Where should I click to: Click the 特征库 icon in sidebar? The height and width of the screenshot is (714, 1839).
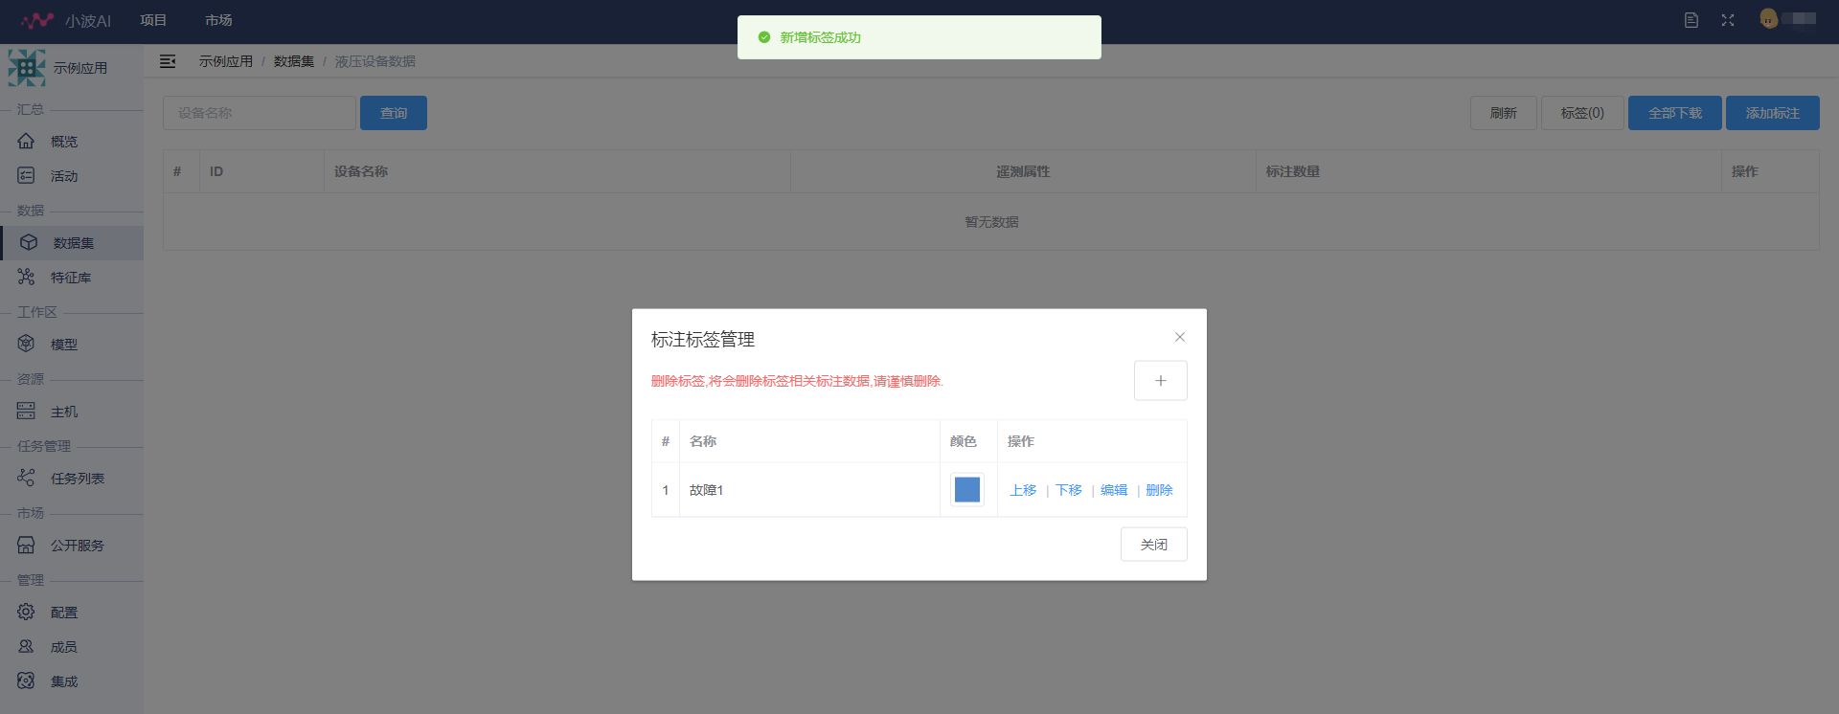(26, 277)
